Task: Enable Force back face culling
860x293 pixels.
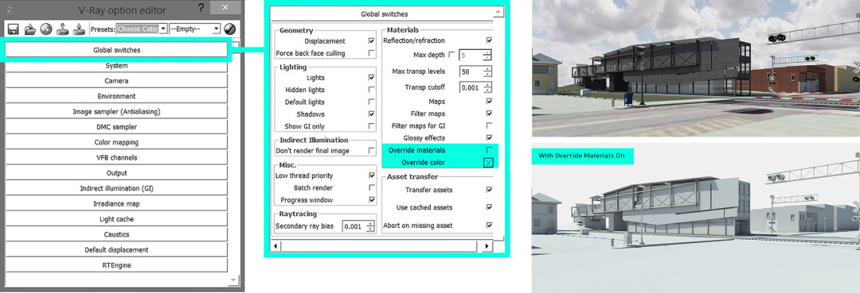Action: click(372, 53)
